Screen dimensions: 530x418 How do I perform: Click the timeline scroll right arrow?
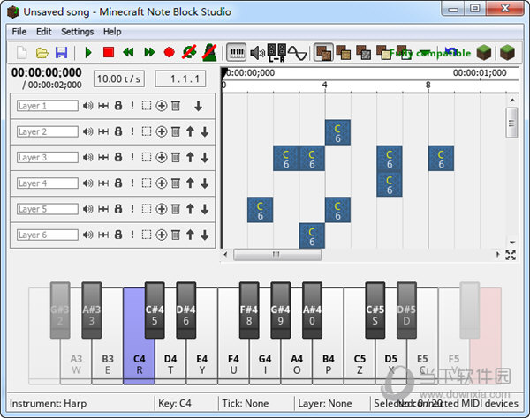pos(498,254)
